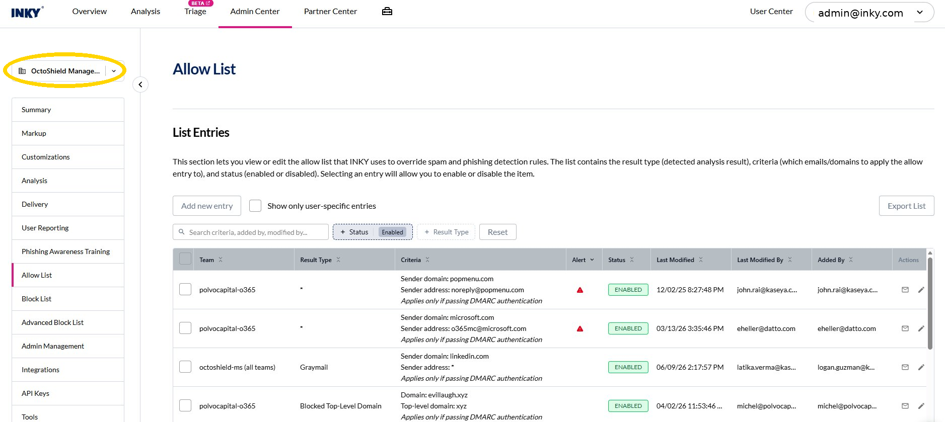Open the sidebar Analysis item
This screenshot has width=945, height=422.
pyautogui.click(x=68, y=181)
